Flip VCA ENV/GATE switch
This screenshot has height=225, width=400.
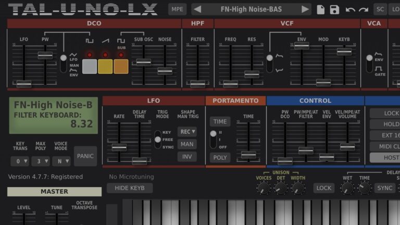click(369, 63)
